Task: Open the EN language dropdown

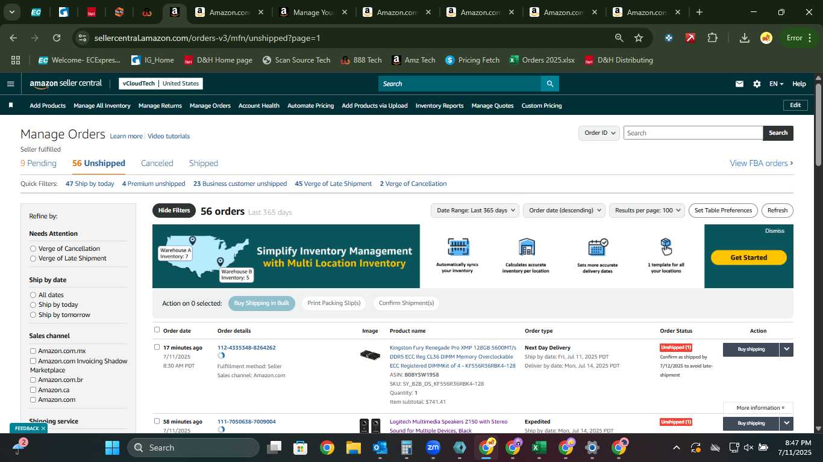Action: pyautogui.click(x=776, y=84)
